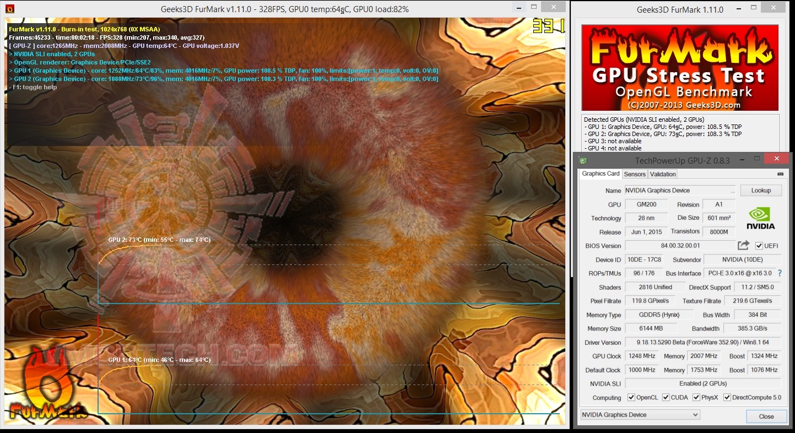This screenshot has width=795, height=433.
Task: Click the Bandwidth value 385.3 GB/s
Action: pos(752,329)
